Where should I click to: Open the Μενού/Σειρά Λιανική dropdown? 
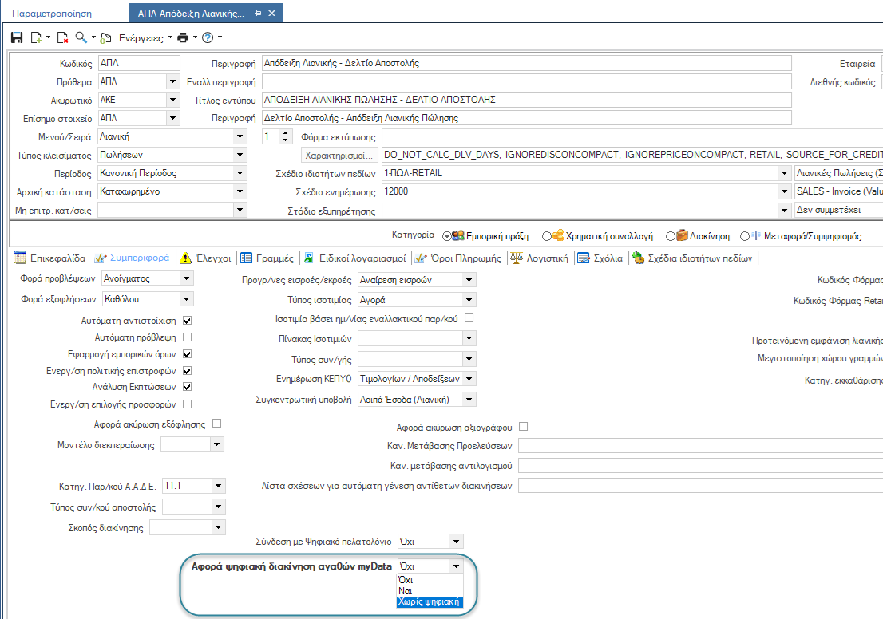click(240, 136)
